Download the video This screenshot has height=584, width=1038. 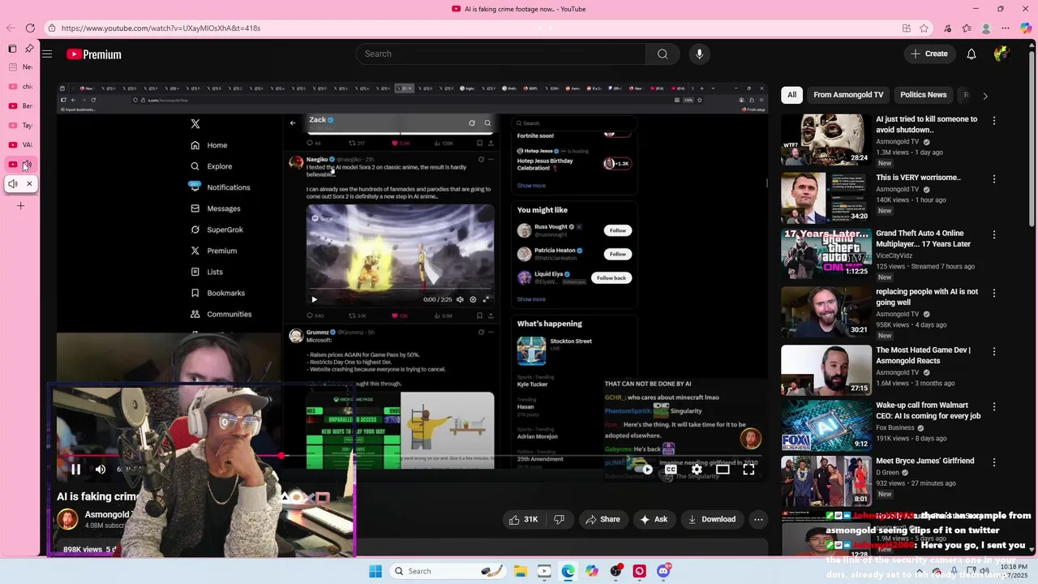[x=711, y=519]
